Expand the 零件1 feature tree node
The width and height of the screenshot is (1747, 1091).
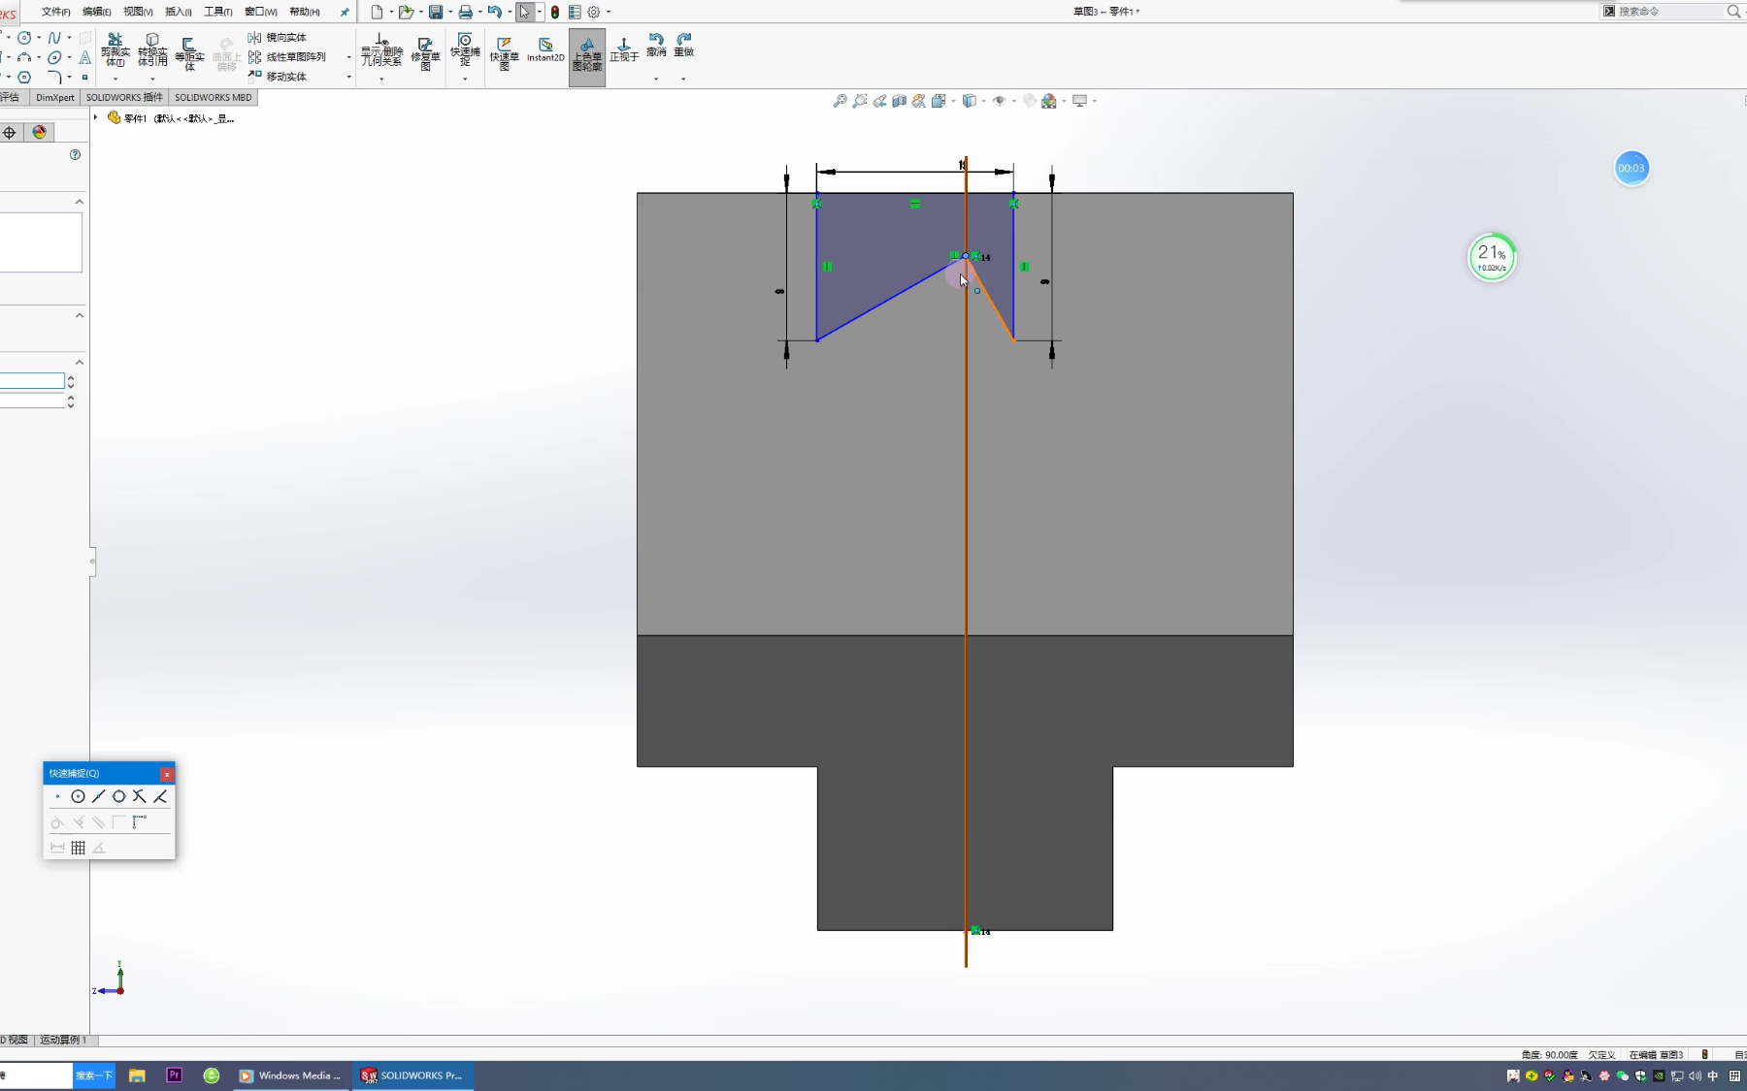[x=95, y=118]
